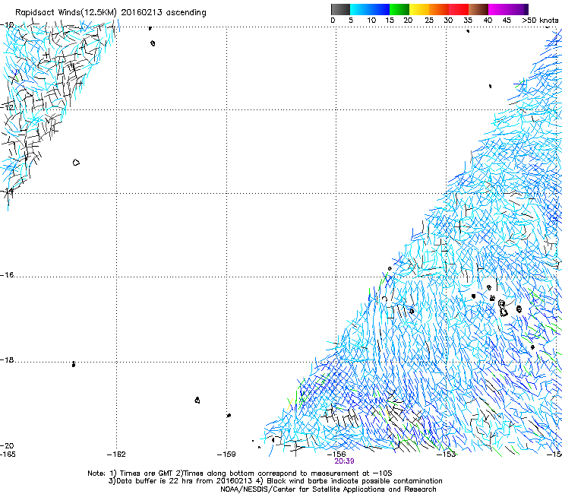
Task: Click the island outline below -10 near -161
Action: click(x=153, y=43)
